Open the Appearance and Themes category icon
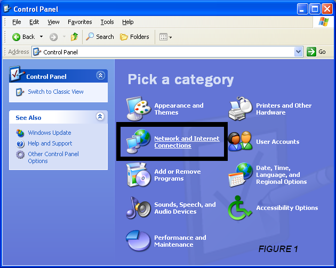The width and height of the screenshot is (336, 268). pos(138,109)
